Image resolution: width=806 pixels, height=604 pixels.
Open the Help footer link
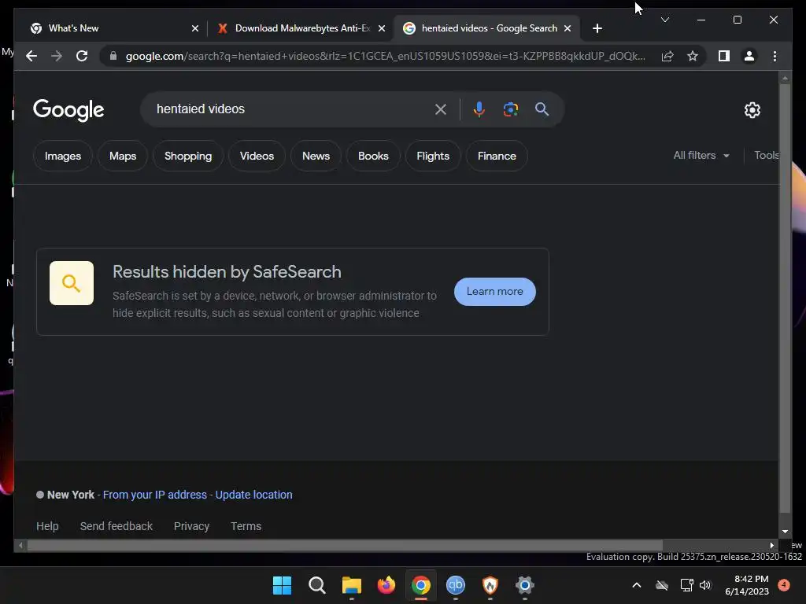pos(47,526)
